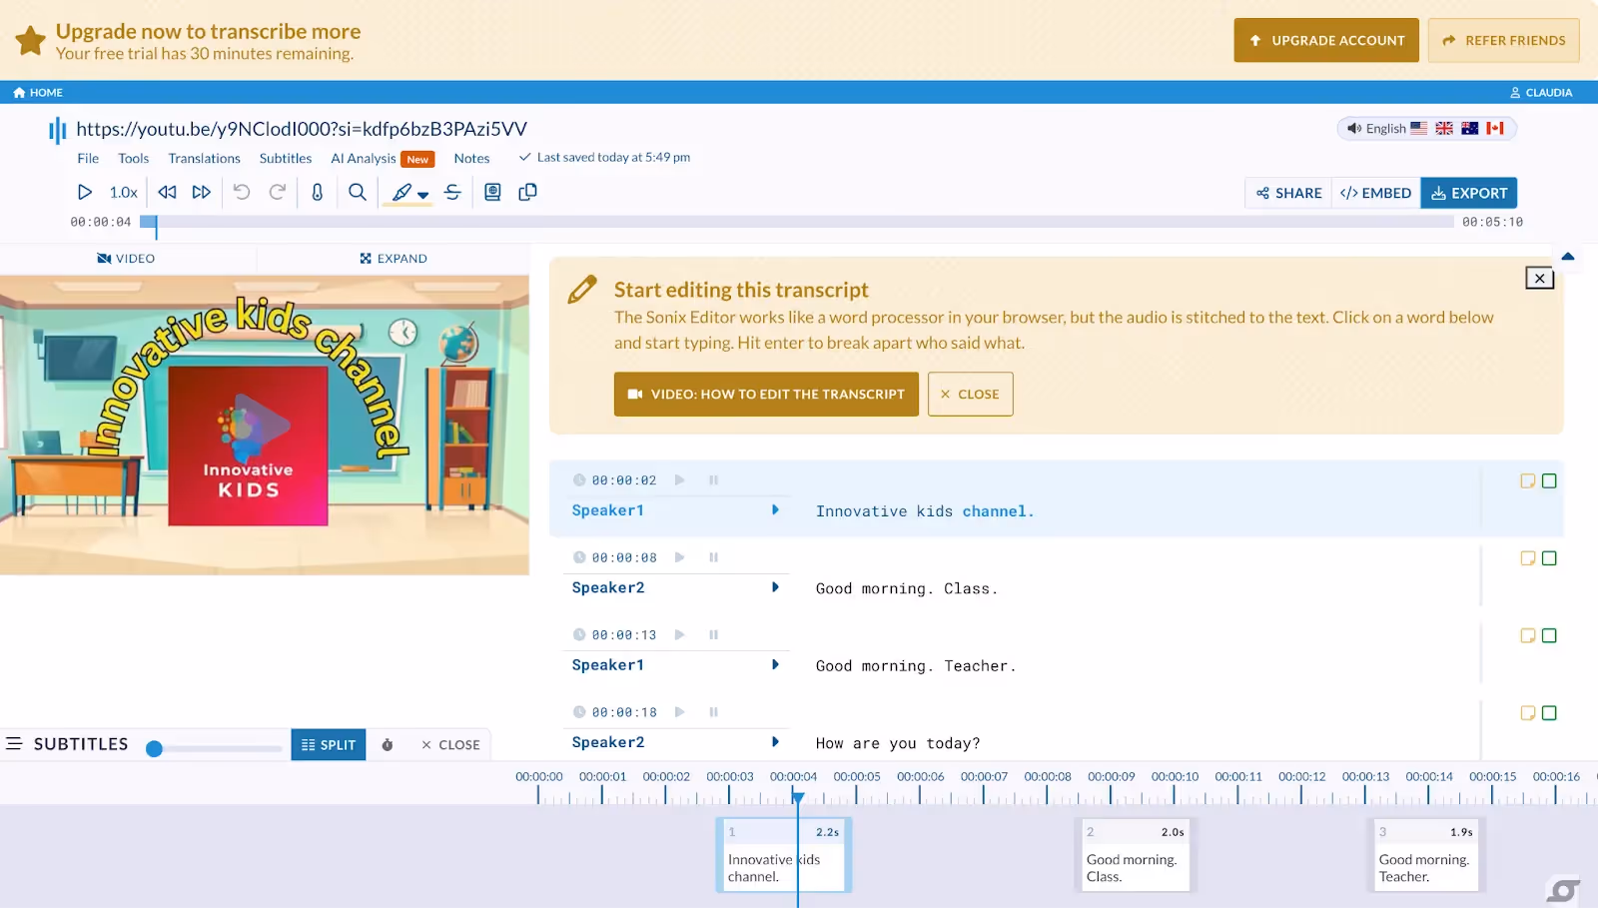Select subtitle block 2 Good morning. Class.
The height and width of the screenshot is (908, 1598).
tap(1136, 855)
